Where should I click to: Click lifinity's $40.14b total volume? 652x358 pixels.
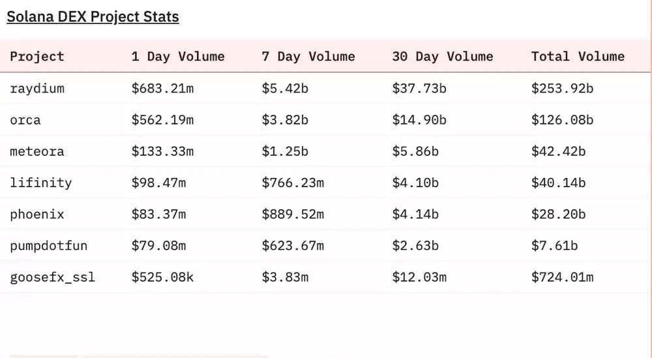(x=558, y=183)
